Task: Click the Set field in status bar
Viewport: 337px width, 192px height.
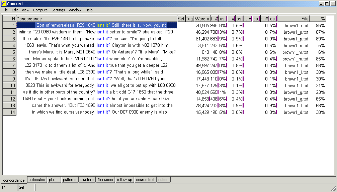Action: click(x=26, y=187)
